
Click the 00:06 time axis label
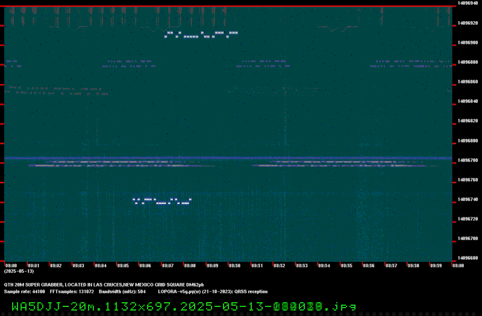[x=145, y=265]
